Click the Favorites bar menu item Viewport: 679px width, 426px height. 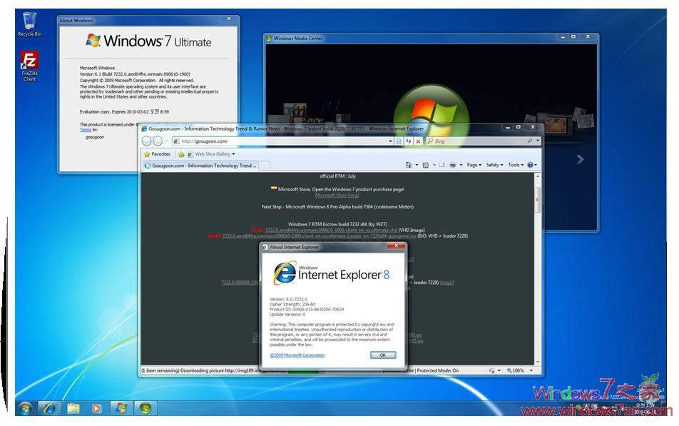pos(160,153)
